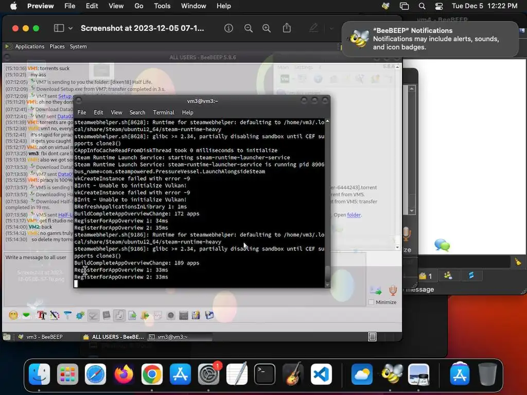This screenshot has width=527, height=395.
Task: Open Preview's Get Info icon
Action: point(229,28)
